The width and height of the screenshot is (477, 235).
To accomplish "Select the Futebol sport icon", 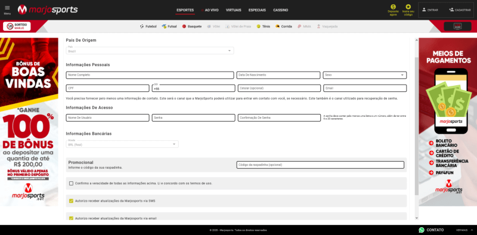I will [142, 26].
